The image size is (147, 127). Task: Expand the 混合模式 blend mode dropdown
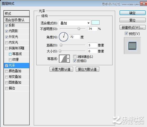(x=75, y=23)
